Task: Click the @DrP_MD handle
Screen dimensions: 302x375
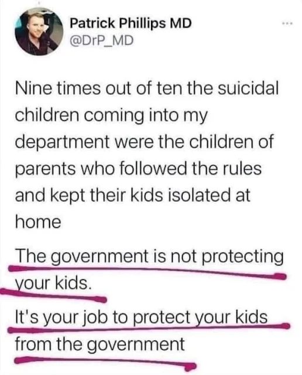Action: point(101,40)
